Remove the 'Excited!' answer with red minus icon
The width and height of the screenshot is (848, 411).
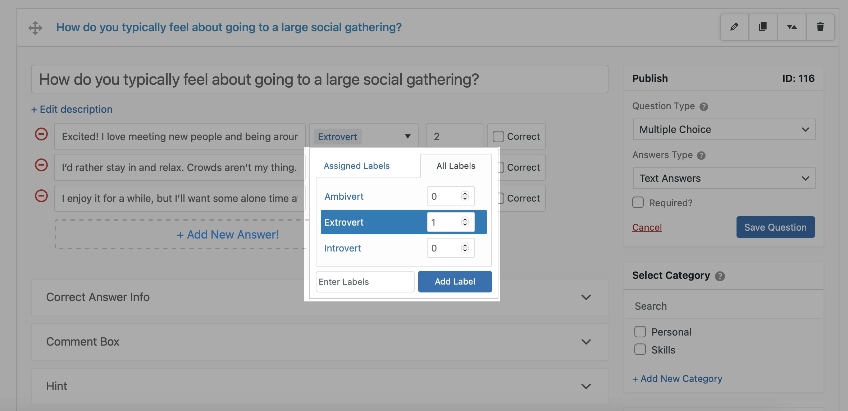pyautogui.click(x=41, y=134)
